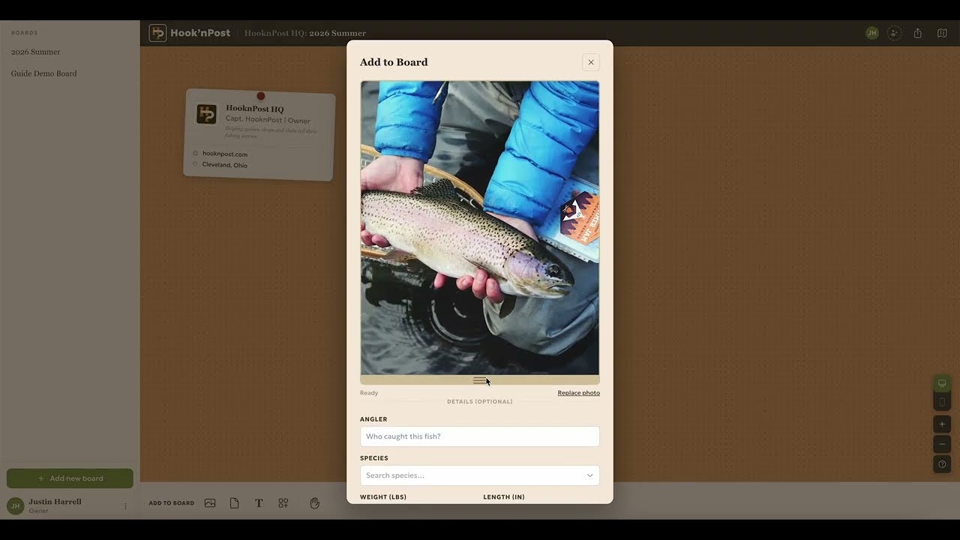Viewport: 960px width, 540px height.
Task: Open Justin Harrell account options menu
Action: 125,506
